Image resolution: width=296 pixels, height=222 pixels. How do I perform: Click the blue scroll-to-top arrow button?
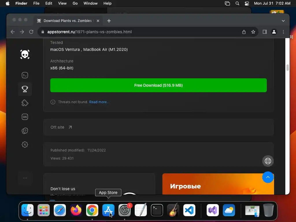(268, 177)
